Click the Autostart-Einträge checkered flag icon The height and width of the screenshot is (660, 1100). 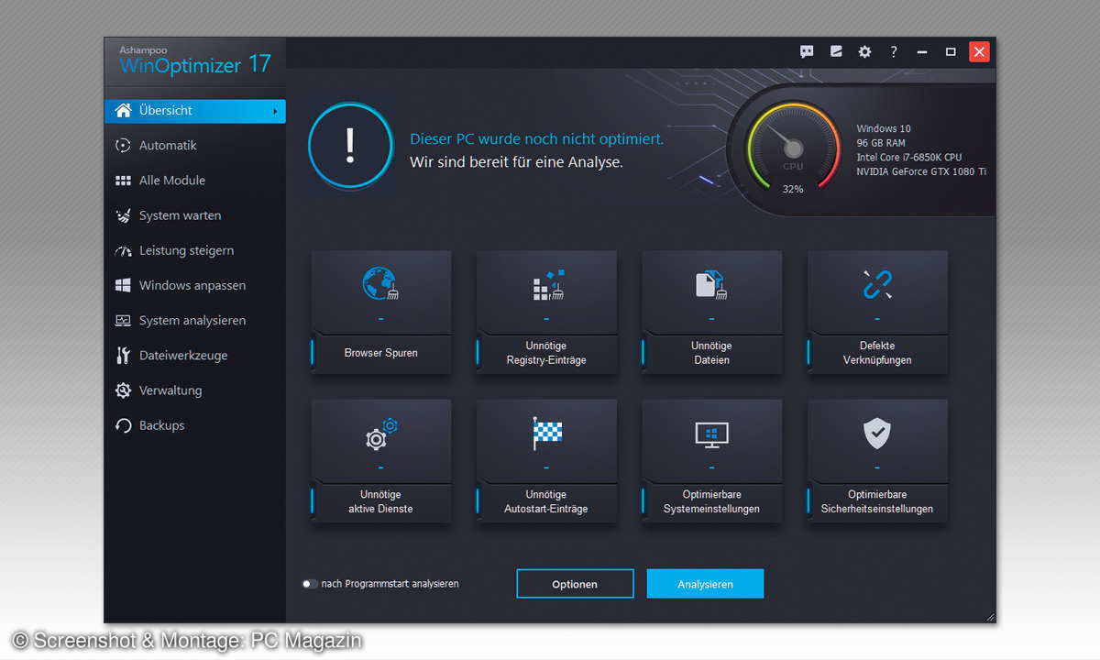(x=547, y=434)
